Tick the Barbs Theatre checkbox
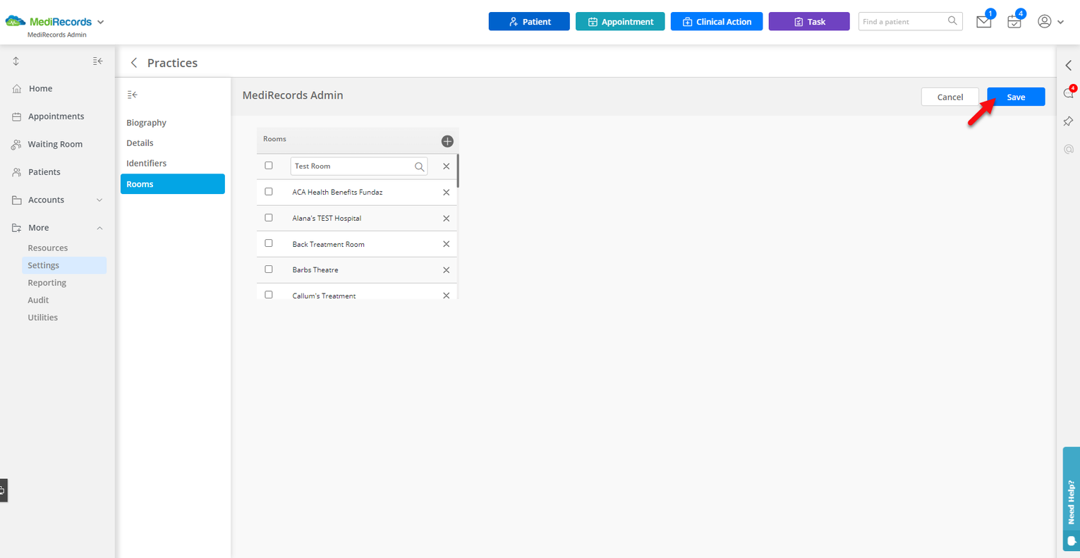 coord(269,269)
